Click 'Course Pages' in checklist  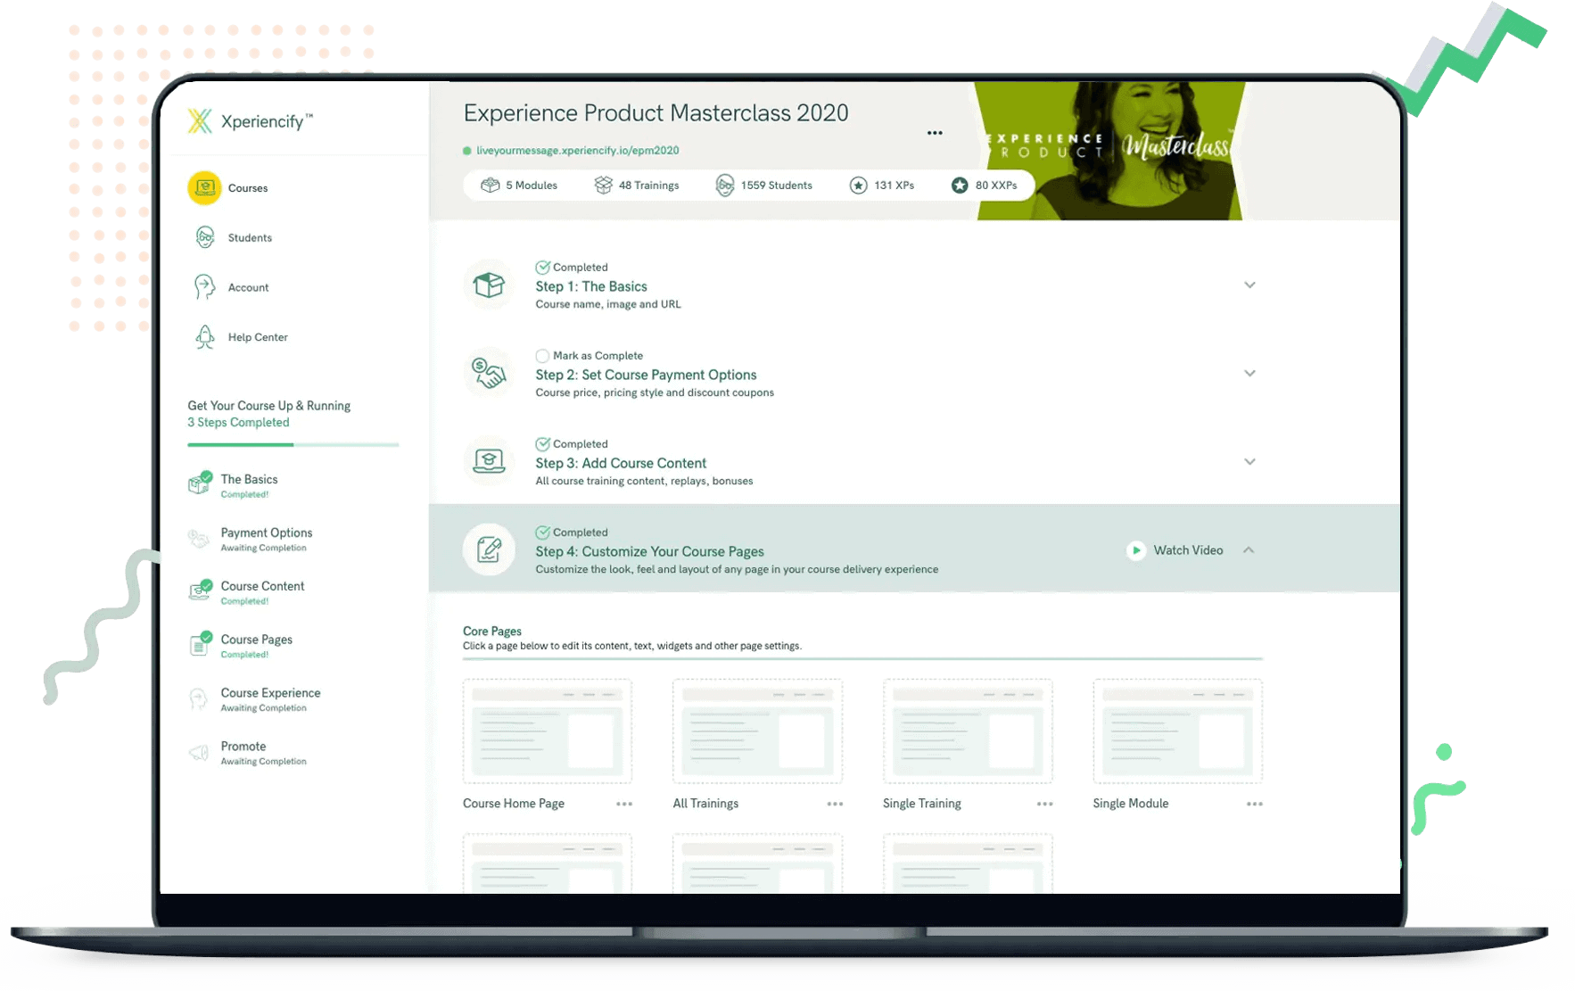tap(257, 640)
